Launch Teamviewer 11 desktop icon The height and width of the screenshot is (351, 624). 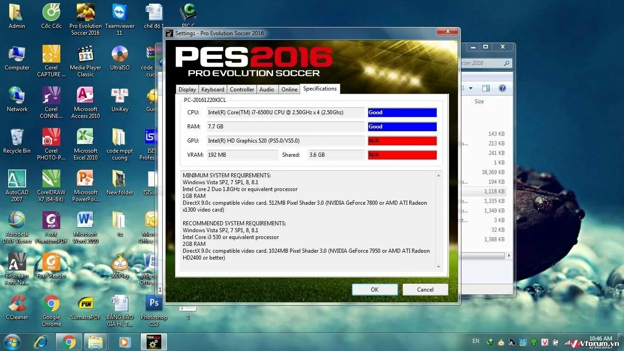[120, 20]
